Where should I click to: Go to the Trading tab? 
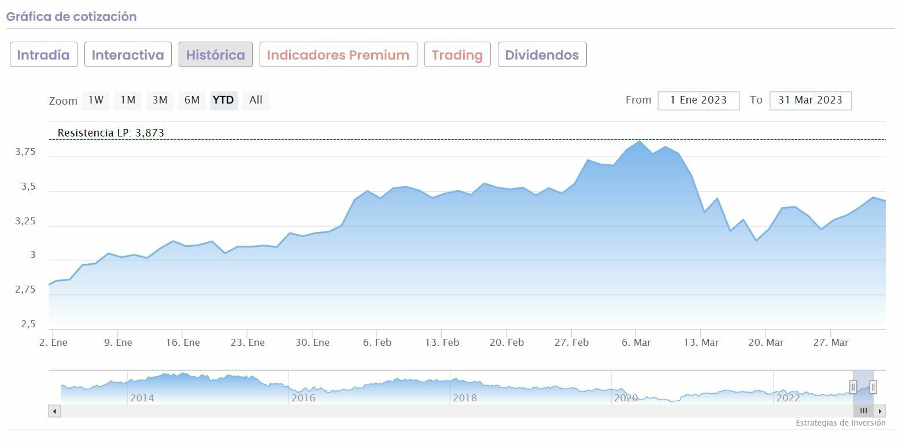click(x=457, y=55)
